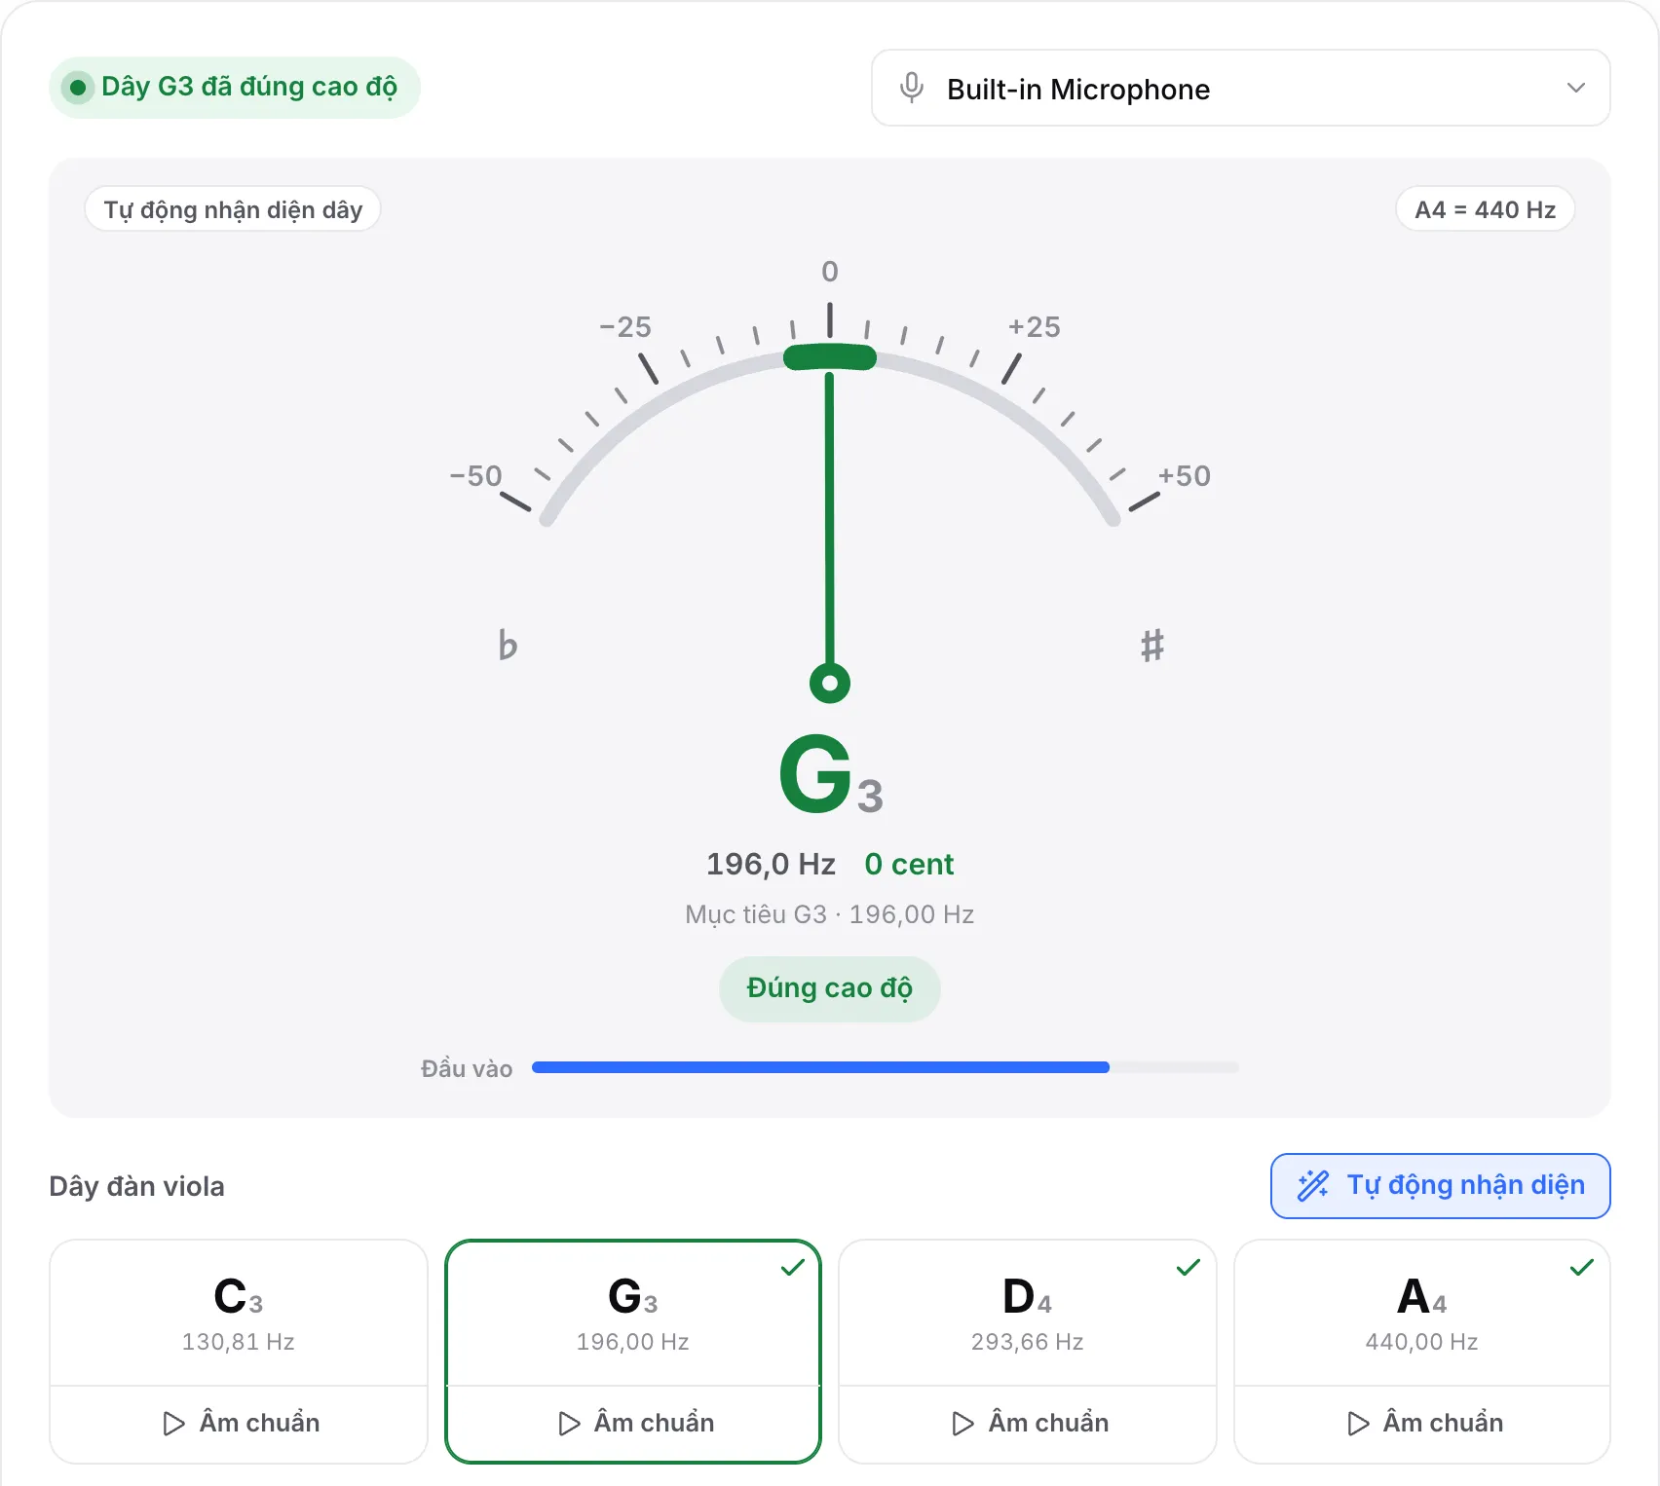Click the Dây G3 đã đúng cao độ status
The height and width of the screenshot is (1486, 1660).
[x=235, y=87]
